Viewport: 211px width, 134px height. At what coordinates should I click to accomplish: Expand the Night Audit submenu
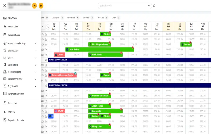[35, 86]
